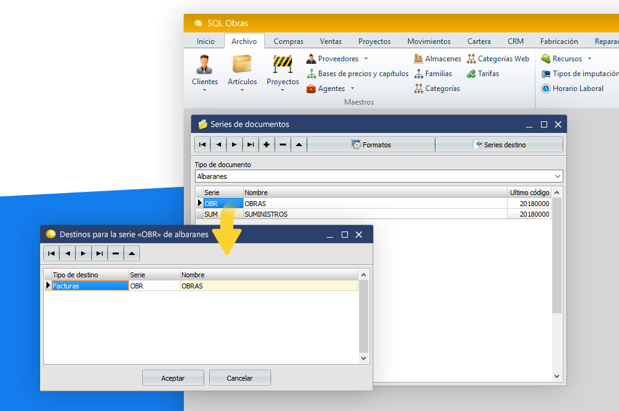The width and height of the screenshot is (619, 411).
Task: Open Horario Laboral
Action: 572,89
